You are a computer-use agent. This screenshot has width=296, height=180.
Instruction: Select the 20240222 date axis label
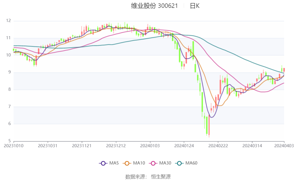pos(218,146)
